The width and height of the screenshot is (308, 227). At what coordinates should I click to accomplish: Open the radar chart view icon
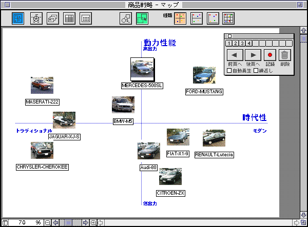coord(36,18)
